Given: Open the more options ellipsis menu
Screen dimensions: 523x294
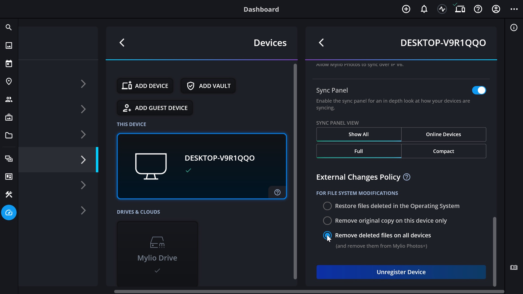Looking at the screenshot, I should tap(514, 9).
